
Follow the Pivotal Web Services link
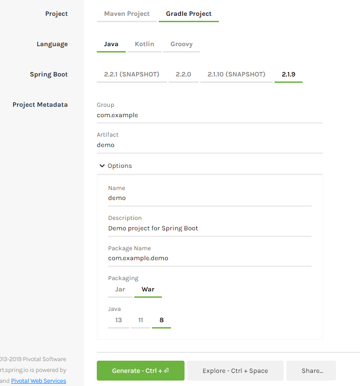(38, 381)
